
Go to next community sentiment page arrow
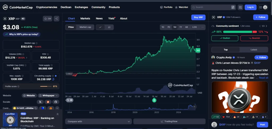tap(266, 26)
